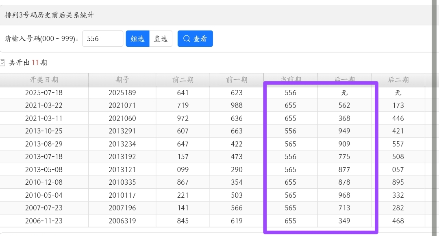The width and height of the screenshot is (439, 236).
Task: Click the 前一期 column header
Action: pyautogui.click(x=237, y=80)
